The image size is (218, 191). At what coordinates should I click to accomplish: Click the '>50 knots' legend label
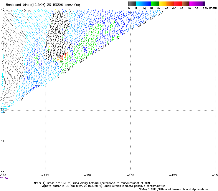coord(209,8)
